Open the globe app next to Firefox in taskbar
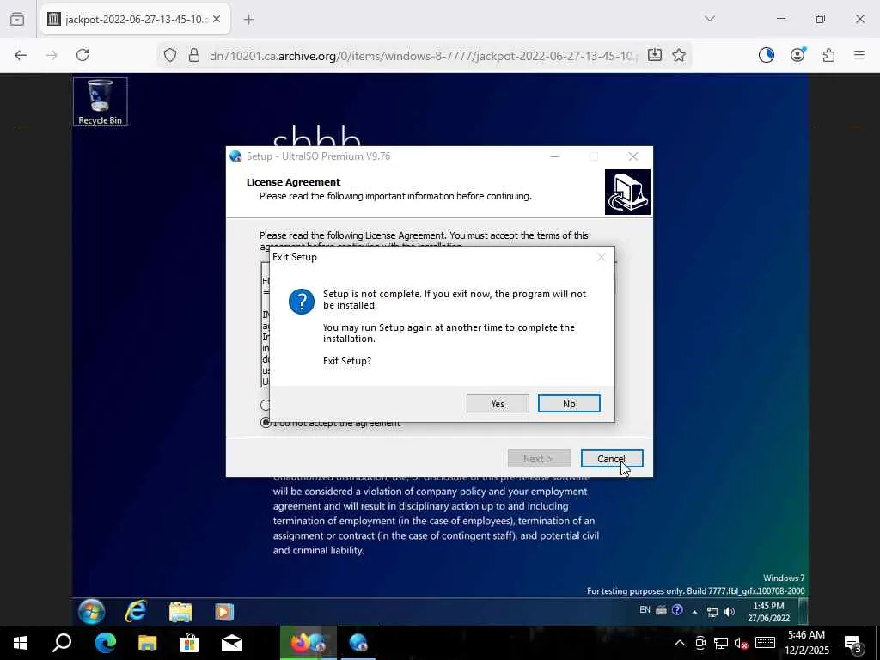The image size is (880, 660). pyautogui.click(x=358, y=643)
